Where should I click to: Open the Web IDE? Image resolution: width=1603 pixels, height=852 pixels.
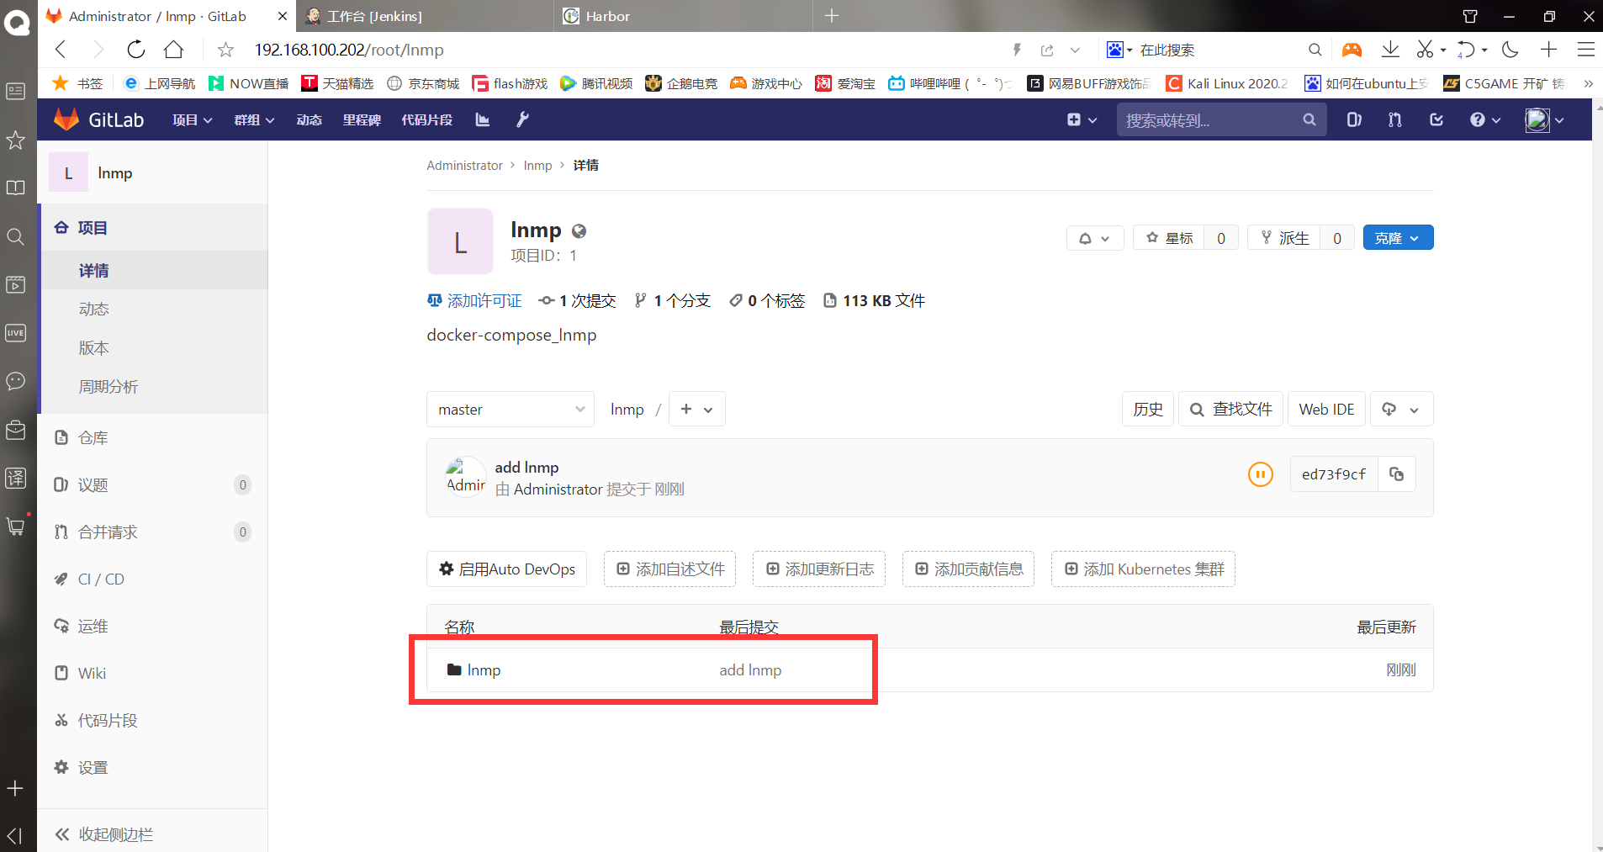coord(1325,409)
